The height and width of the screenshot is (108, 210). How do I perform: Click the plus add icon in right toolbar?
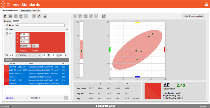pos(75,16)
